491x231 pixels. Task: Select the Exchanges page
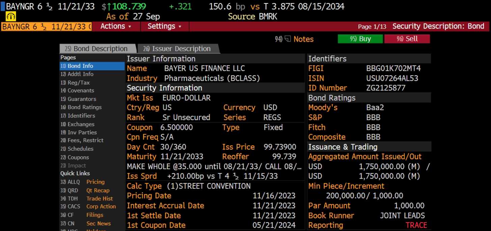[92, 124]
